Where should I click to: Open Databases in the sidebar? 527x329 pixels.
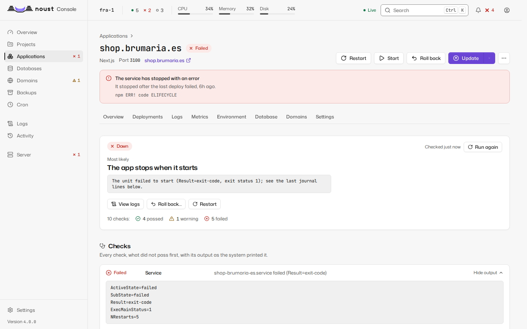[x=44, y=68]
